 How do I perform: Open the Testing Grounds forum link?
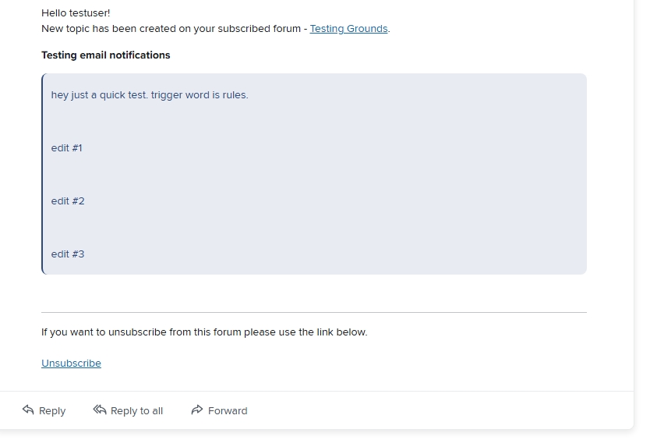348,29
